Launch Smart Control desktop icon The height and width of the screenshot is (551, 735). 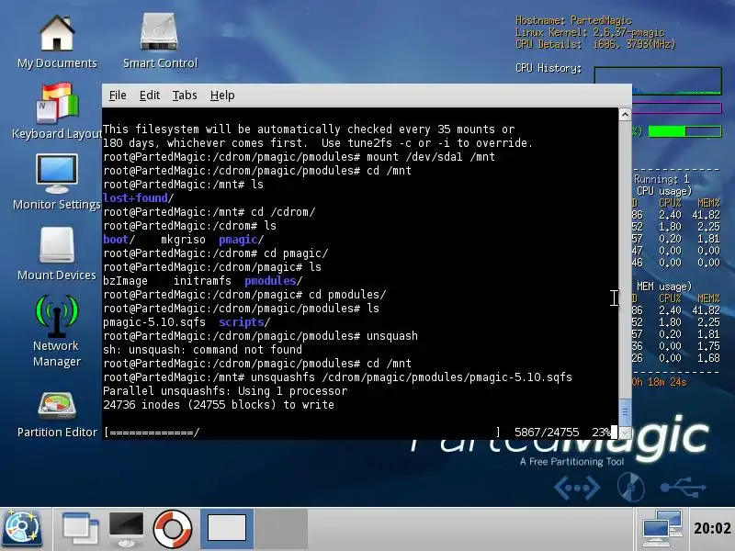(x=159, y=41)
